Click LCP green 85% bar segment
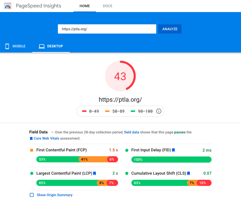 (67, 183)
